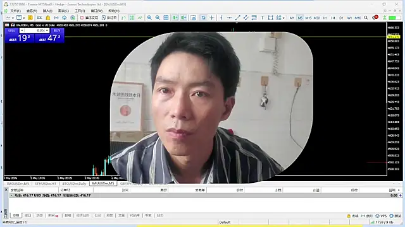Switch to H4 timeframe
405x227 pixels.
coord(333,18)
